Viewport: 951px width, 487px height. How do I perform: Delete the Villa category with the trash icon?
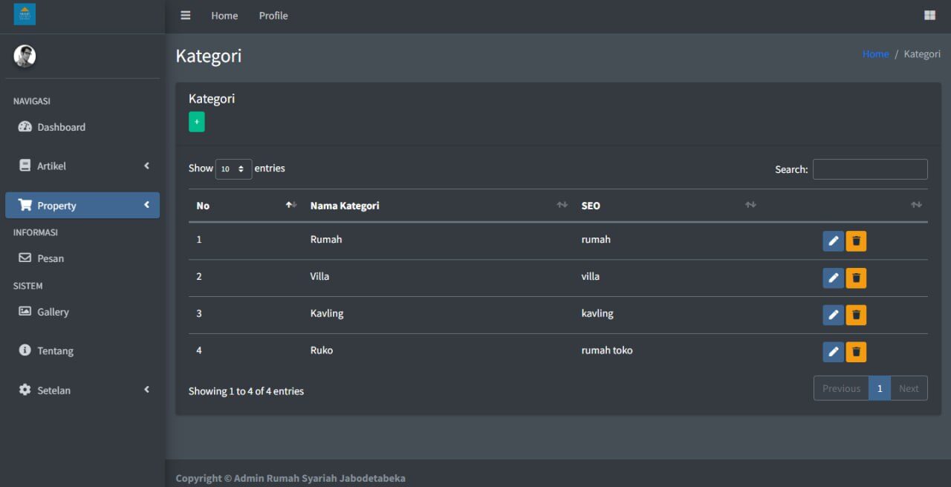(856, 278)
